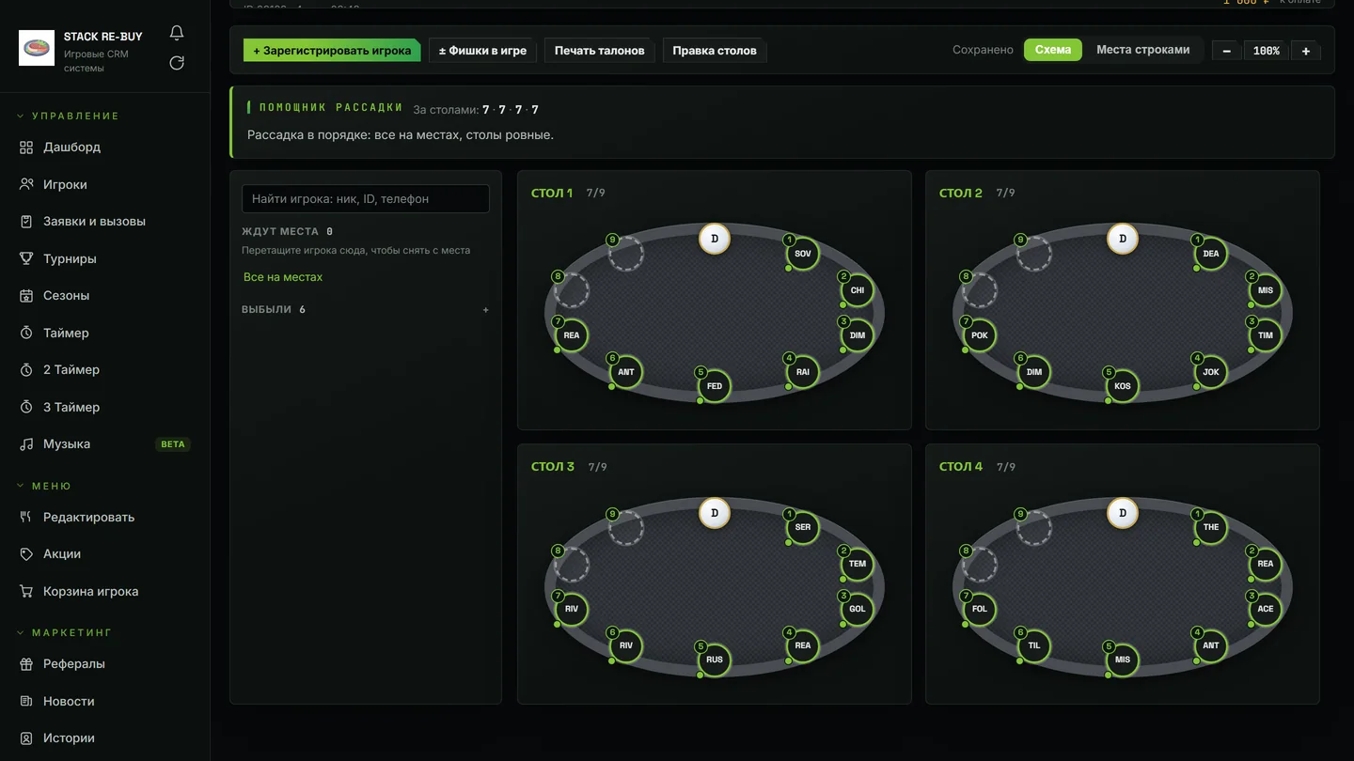Select player SOV at Стол 1
This screenshot has width=1354, height=761.
[803, 254]
